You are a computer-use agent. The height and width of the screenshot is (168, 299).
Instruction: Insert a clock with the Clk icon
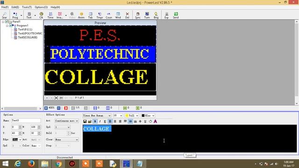(x=41, y=15)
